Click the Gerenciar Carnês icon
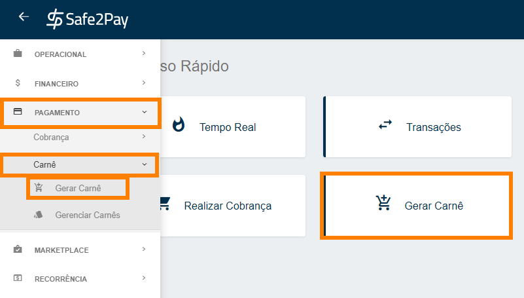Viewport: 524px width, 298px height. tap(39, 214)
